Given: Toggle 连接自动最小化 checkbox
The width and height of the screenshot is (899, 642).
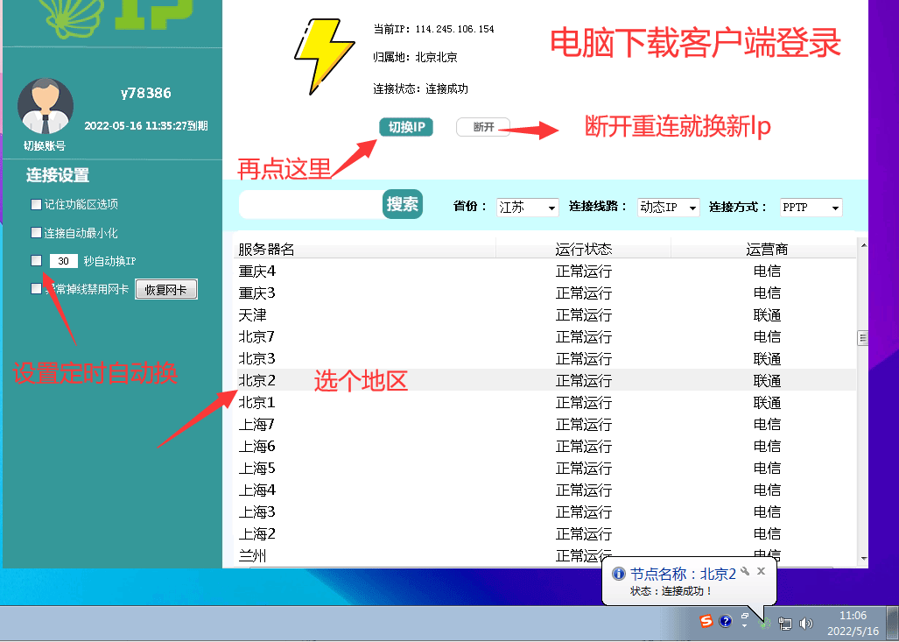Looking at the screenshot, I should coord(36,233).
